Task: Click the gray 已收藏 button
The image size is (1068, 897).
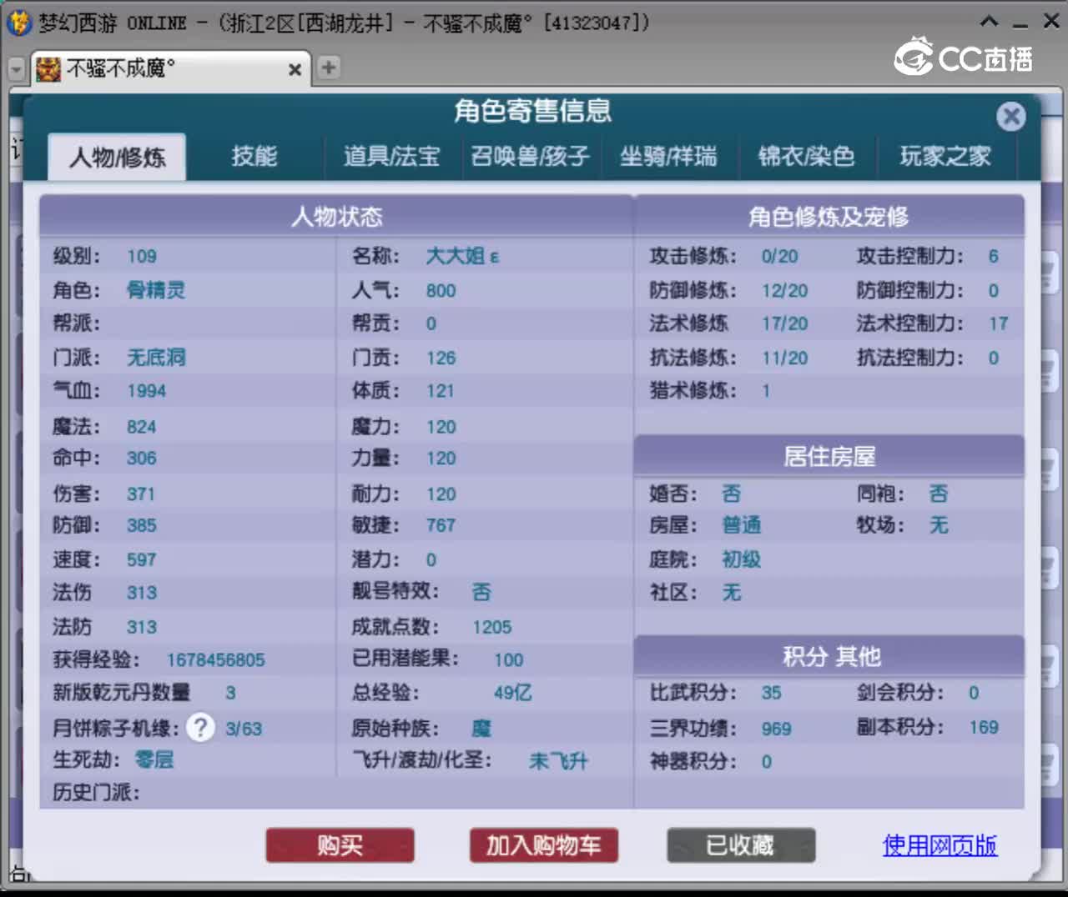Action: coord(740,845)
